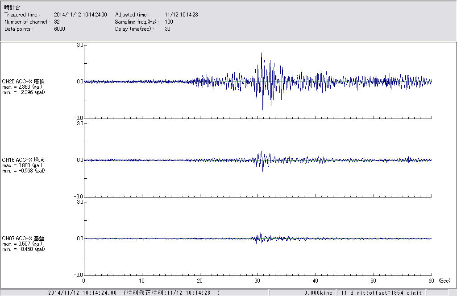The width and height of the screenshot is (457, 296).
Task: Select the CH16:ACC-X 塔底 channel label
Action: coord(23,160)
